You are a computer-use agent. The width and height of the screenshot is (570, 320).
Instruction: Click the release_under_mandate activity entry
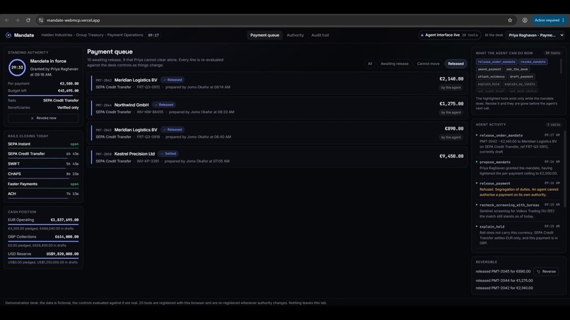(x=518, y=143)
